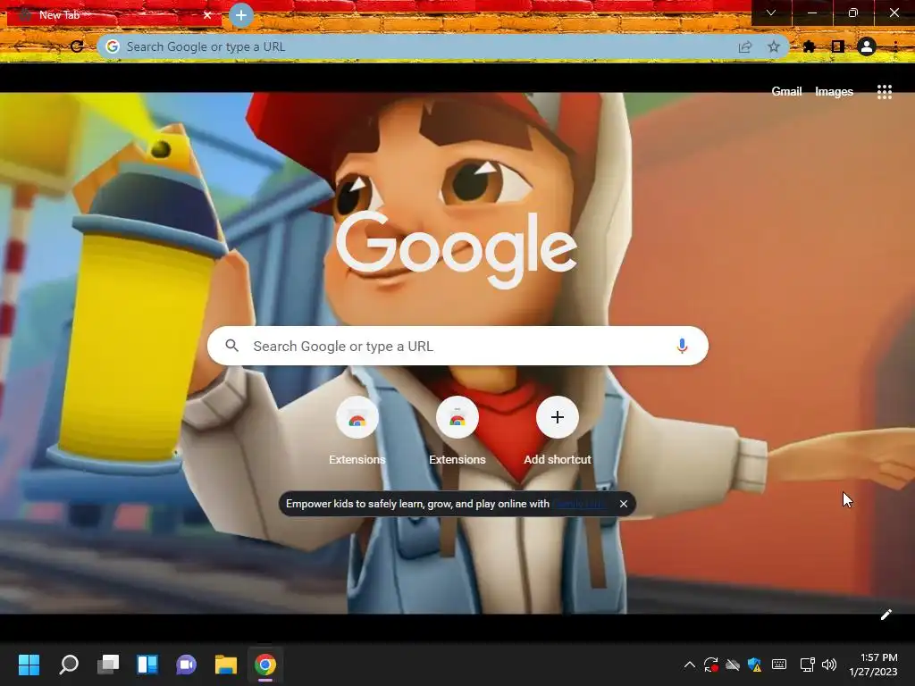The height and width of the screenshot is (686, 915).
Task: Open the touch keyboard tray icon
Action: (x=778, y=665)
